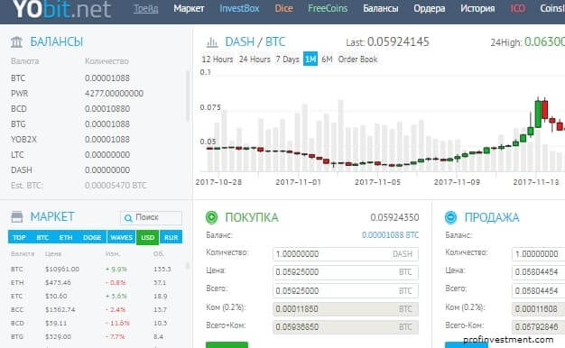Select the USD market tab
The image size is (565, 348).
[148, 237]
